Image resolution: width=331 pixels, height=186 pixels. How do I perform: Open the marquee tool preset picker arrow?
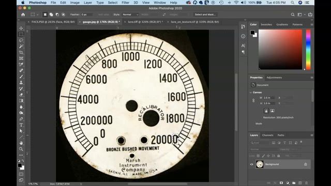point(38,15)
